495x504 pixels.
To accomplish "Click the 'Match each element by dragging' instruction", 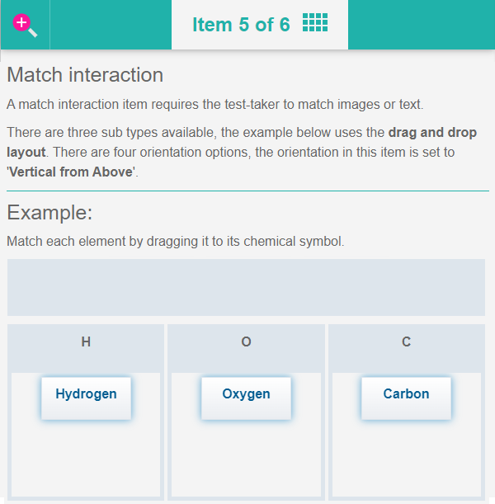I will pyautogui.click(x=175, y=242).
